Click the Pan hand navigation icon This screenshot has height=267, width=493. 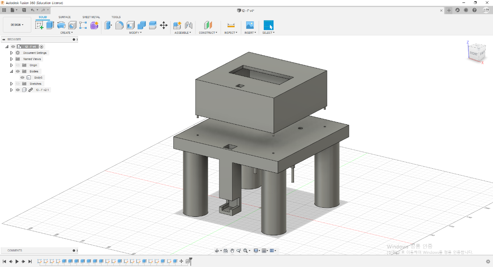pos(232,251)
